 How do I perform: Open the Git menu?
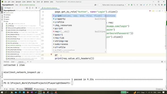coord(42,2)
